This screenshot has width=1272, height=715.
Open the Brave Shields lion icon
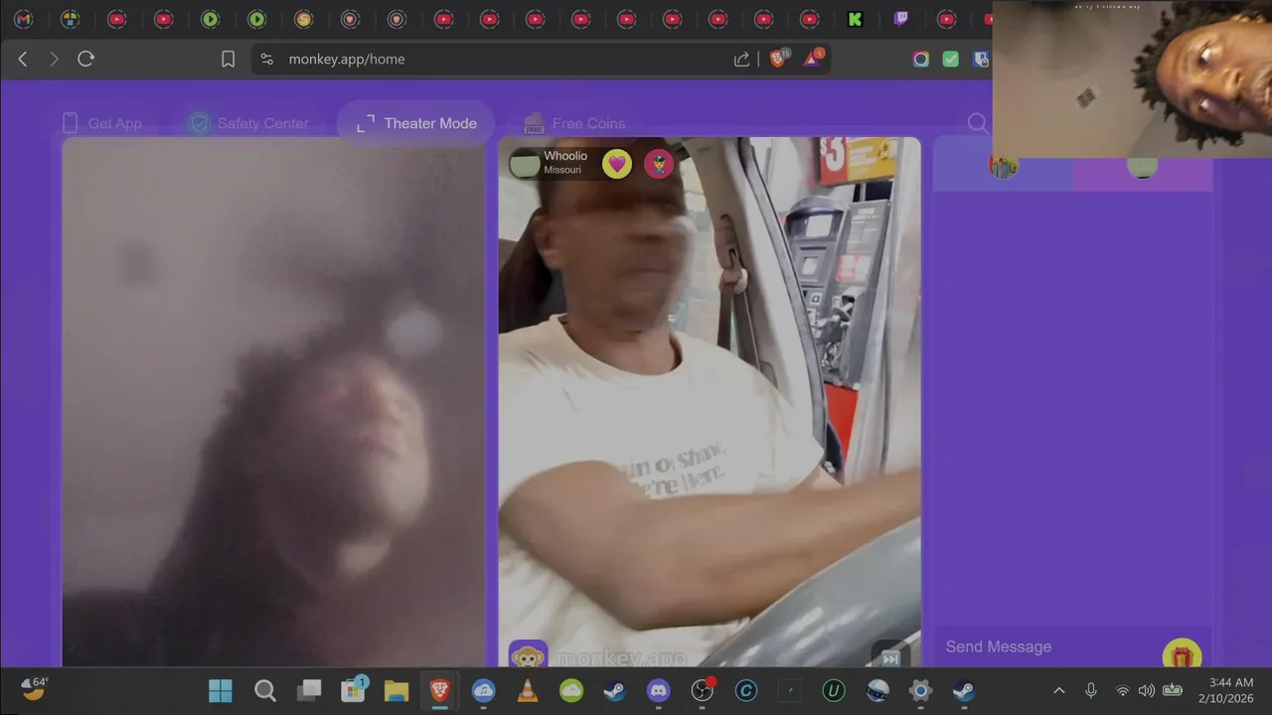778,59
